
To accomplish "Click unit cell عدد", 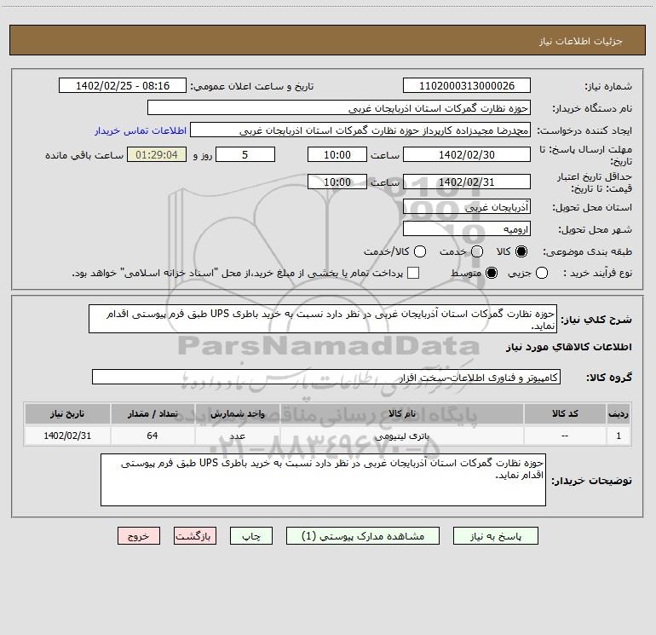I will [x=237, y=436].
